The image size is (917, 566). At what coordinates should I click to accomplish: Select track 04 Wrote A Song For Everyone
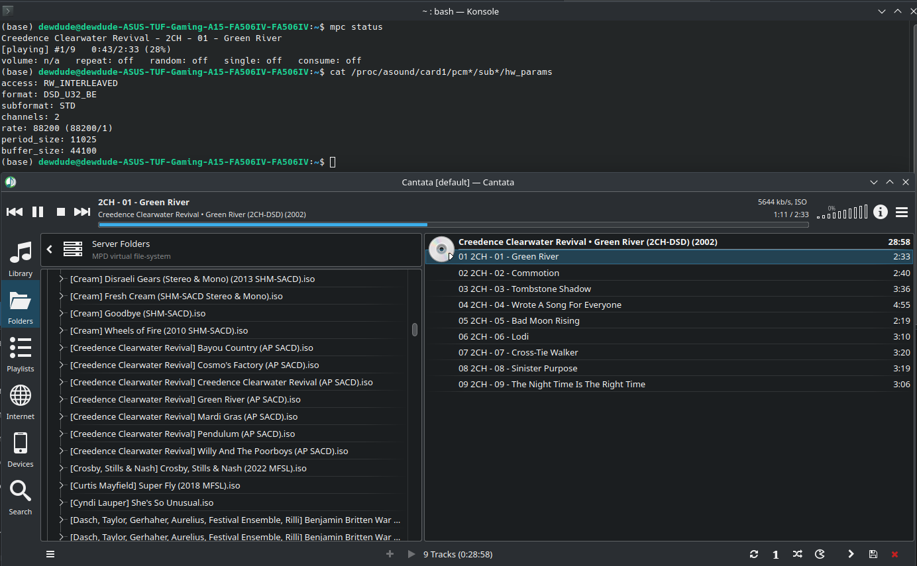[x=669, y=305]
